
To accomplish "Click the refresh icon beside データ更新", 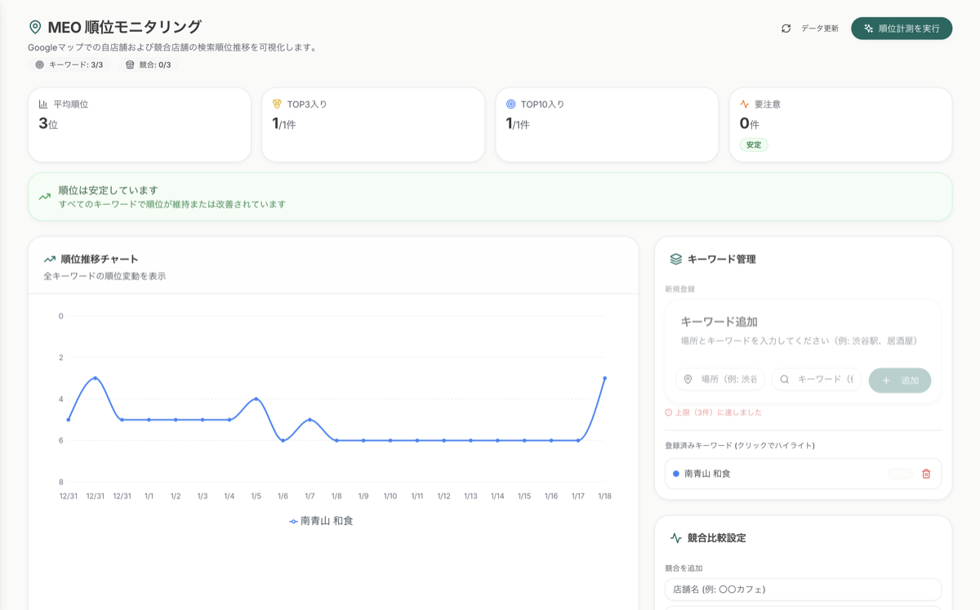I will pos(786,28).
